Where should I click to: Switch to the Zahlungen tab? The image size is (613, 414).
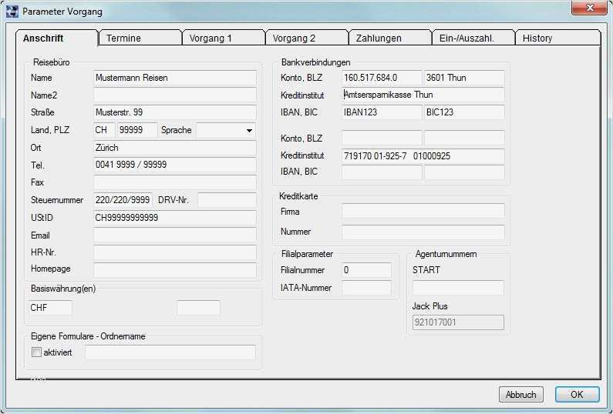pyautogui.click(x=390, y=38)
